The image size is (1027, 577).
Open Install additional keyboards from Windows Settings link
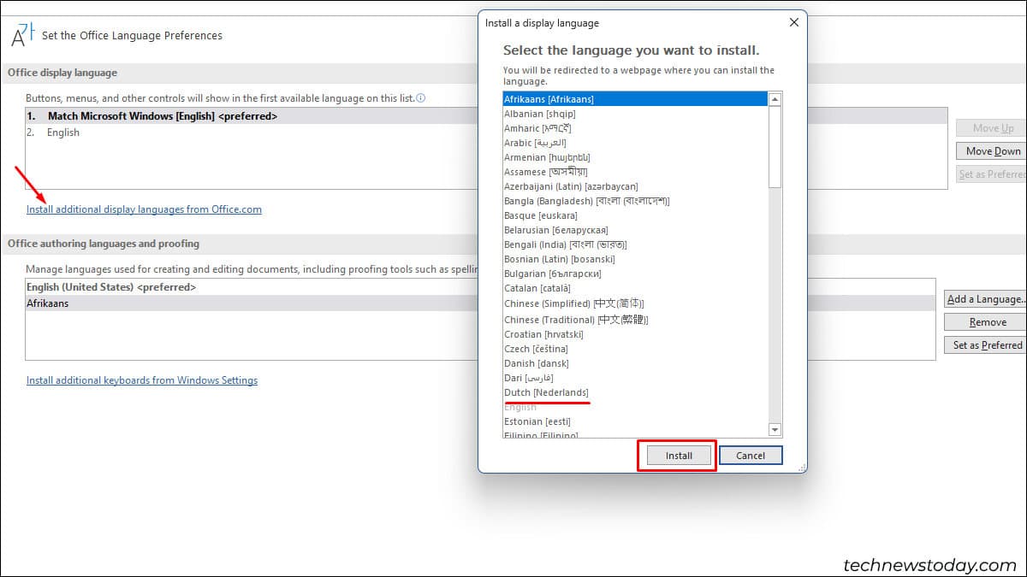142,380
